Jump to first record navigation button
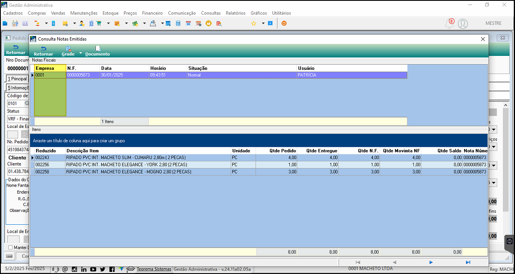This screenshot has height=274, width=515. coord(358,262)
